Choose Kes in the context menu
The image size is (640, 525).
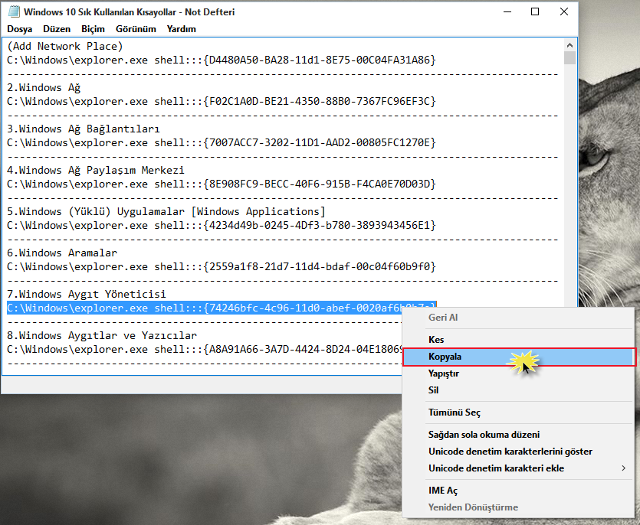[518, 340]
